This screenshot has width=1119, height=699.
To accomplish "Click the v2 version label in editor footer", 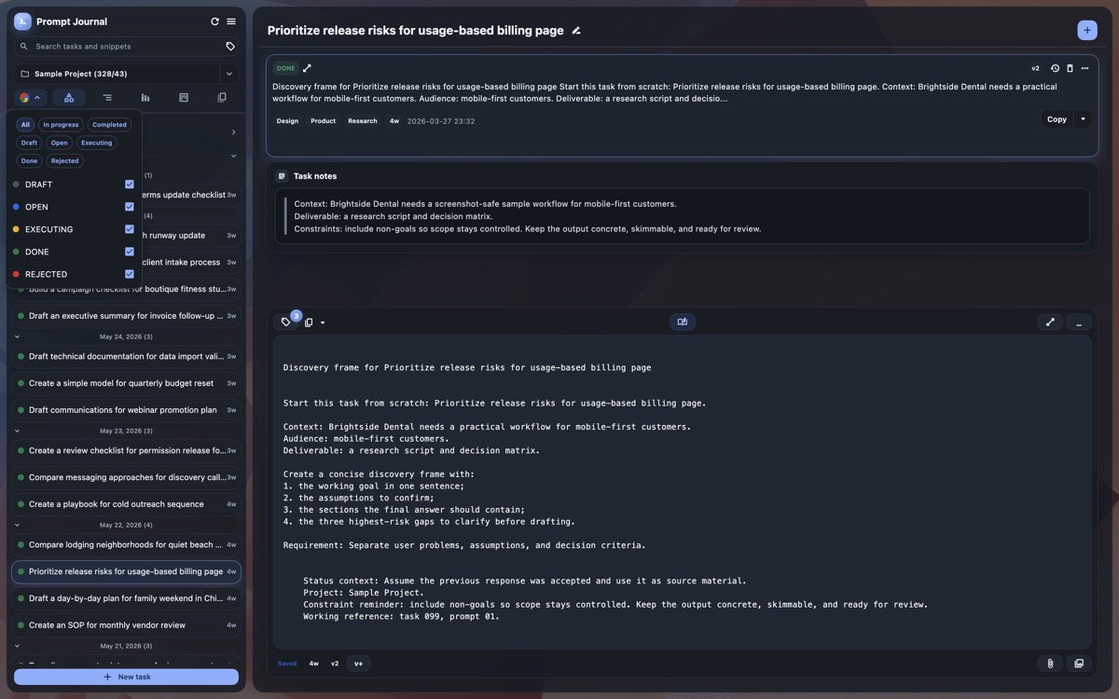I will click(x=335, y=664).
